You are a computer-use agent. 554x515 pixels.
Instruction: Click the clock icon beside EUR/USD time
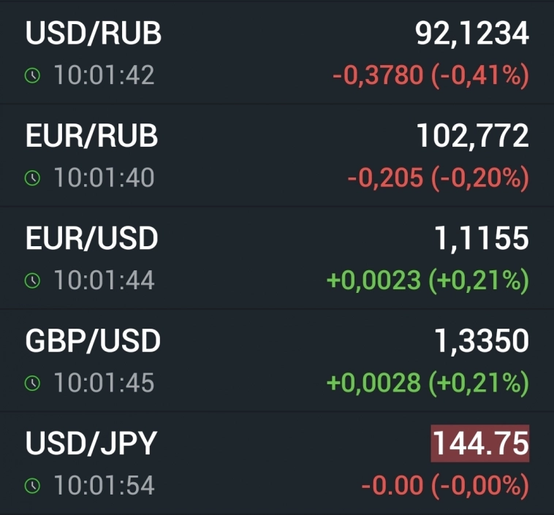(x=32, y=280)
